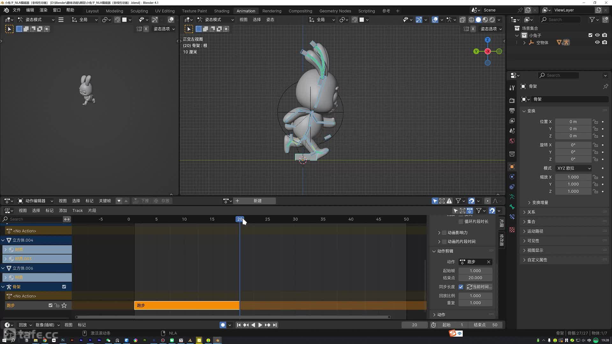The width and height of the screenshot is (612, 344).
Task: Expand the 变换增量 subpanel
Action: pos(529,203)
